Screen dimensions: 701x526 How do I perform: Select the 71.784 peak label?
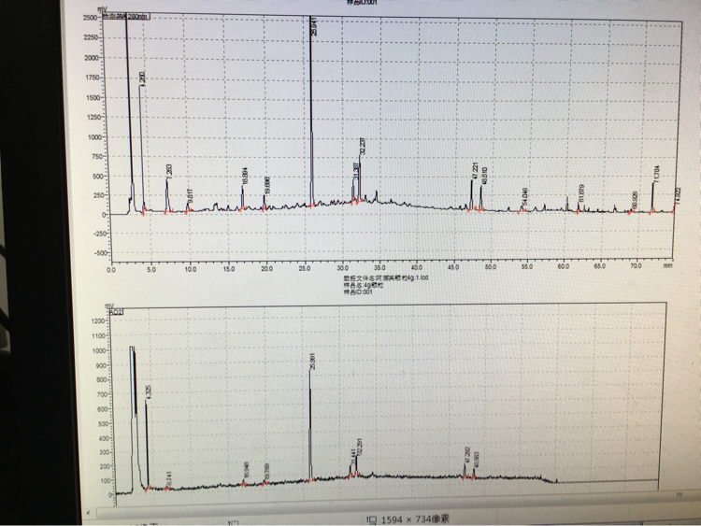coord(656,174)
